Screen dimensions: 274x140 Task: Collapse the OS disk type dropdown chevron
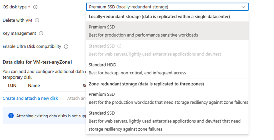[x=243, y=7]
